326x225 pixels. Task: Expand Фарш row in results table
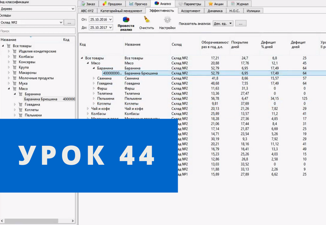(x=94, y=88)
